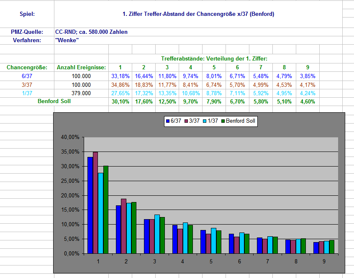Select the cell showing 5,70%
354x278 pixels.
(x=237, y=85)
